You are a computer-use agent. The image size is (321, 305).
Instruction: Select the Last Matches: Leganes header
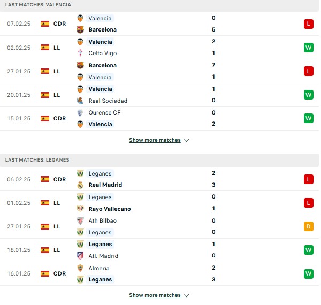tap(159, 160)
